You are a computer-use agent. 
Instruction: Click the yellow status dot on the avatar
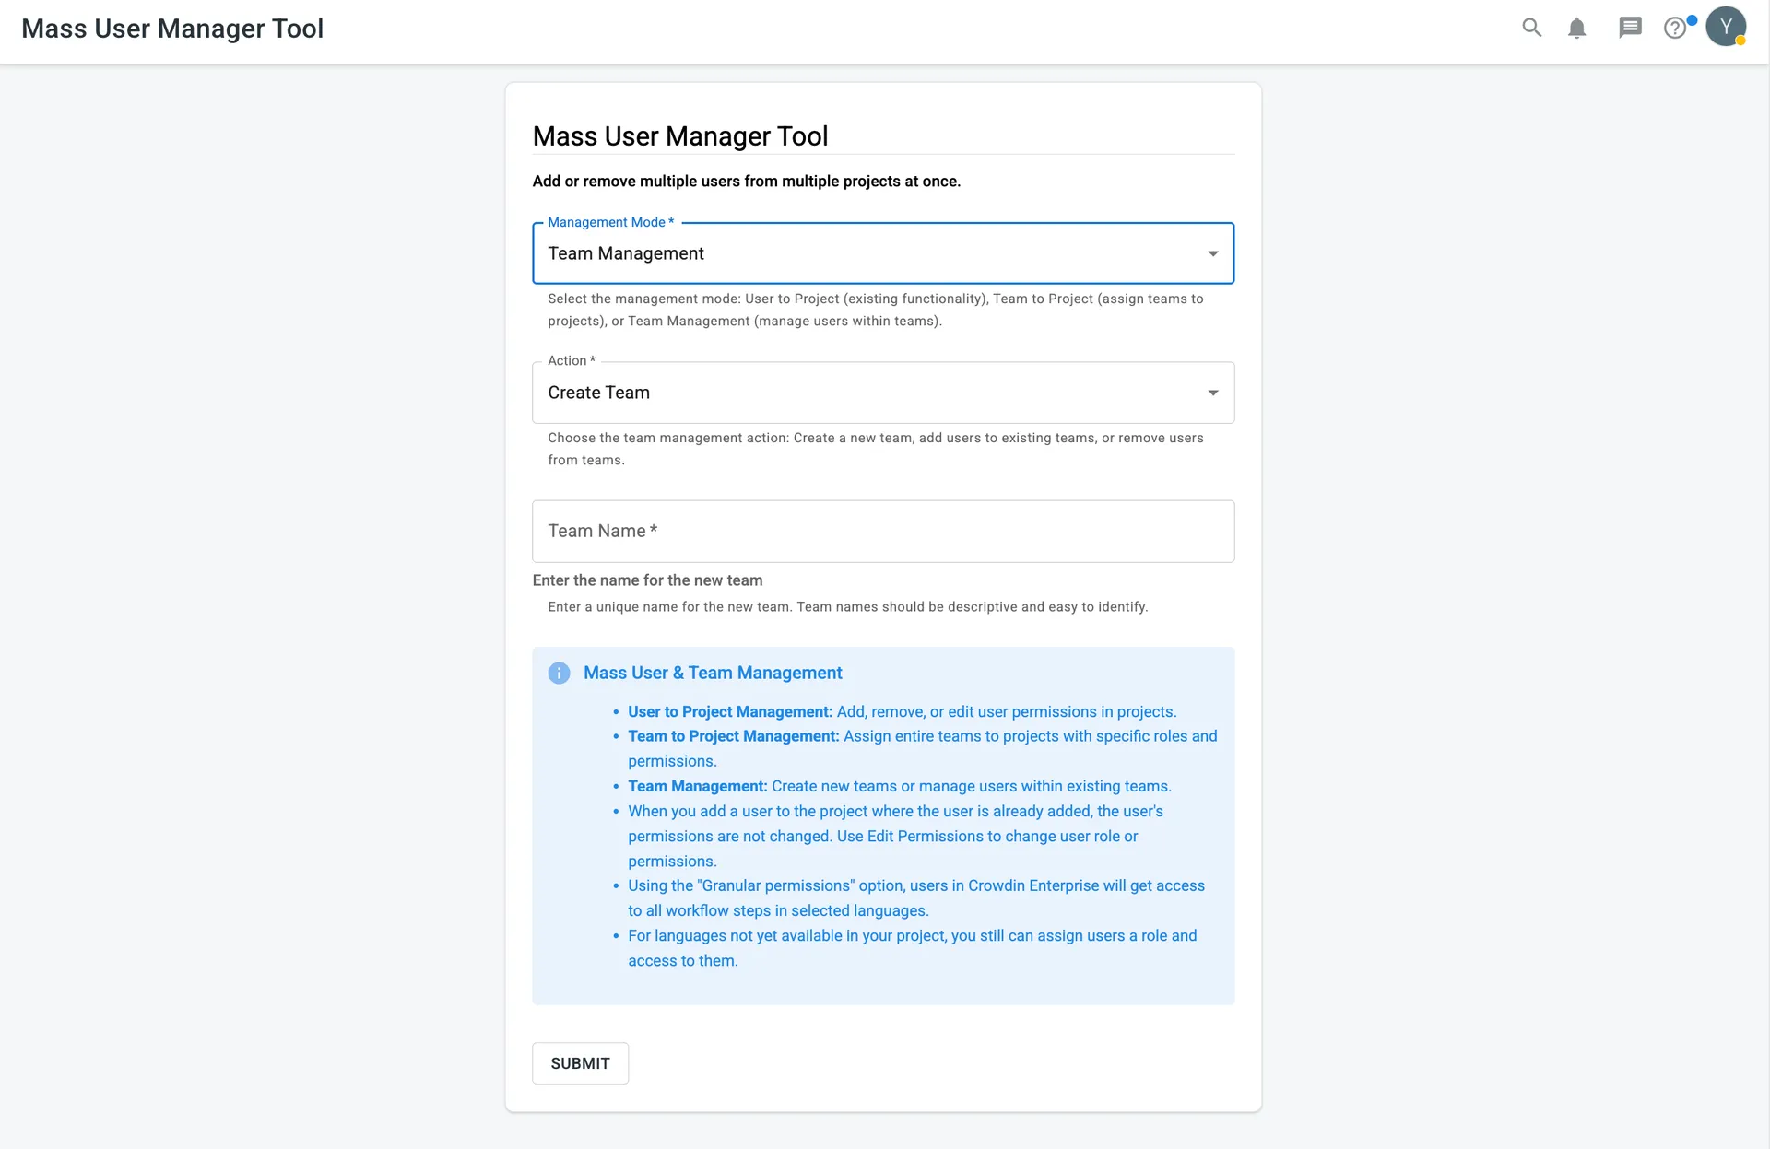coord(1740,41)
